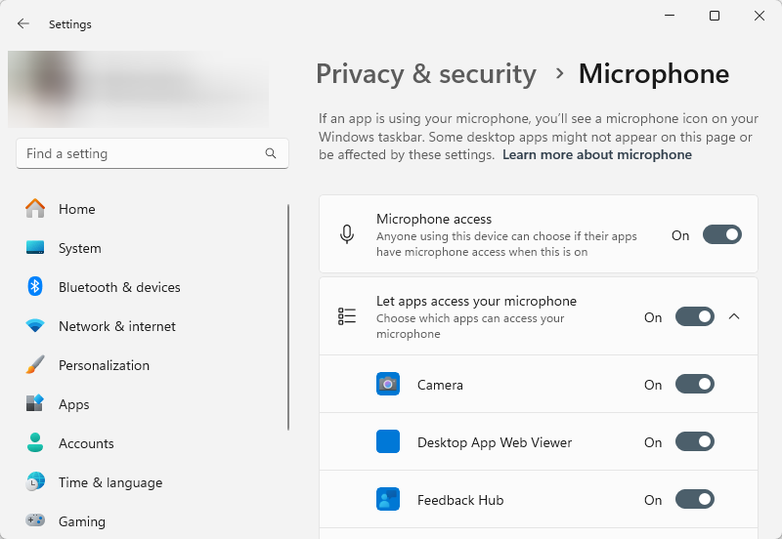Click the sidebar navigation scrollbar
The width and height of the screenshot is (782, 539).
[x=288, y=317]
